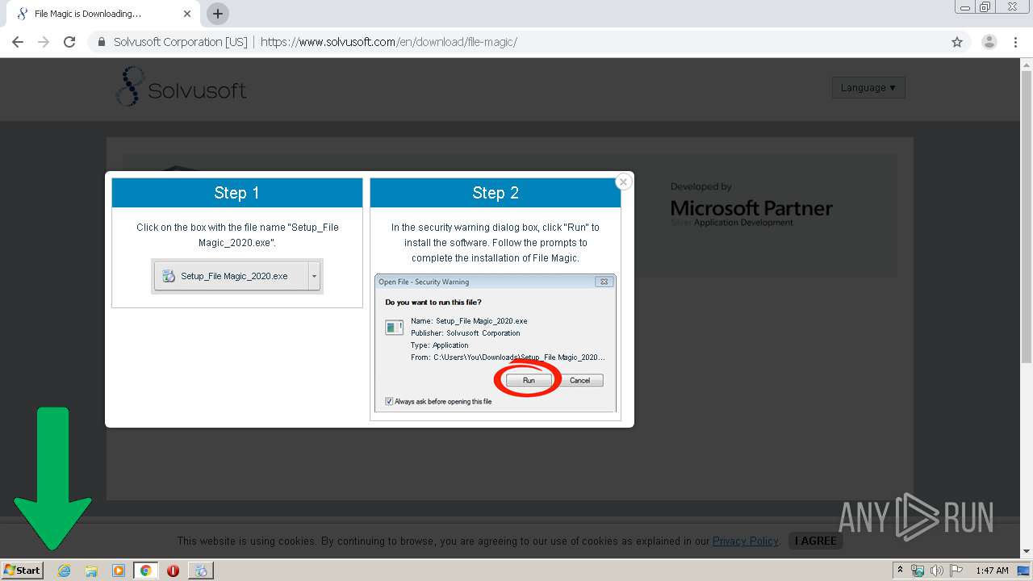Open Action Center flag icon

[x=956, y=571]
